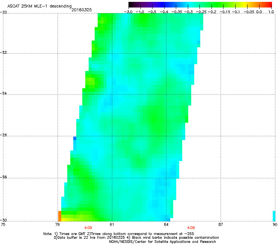Click the 1.0 color scale label

click(271, 12)
